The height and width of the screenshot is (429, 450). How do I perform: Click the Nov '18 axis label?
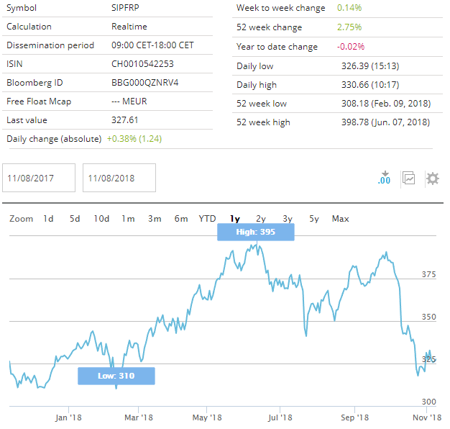pos(427,417)
